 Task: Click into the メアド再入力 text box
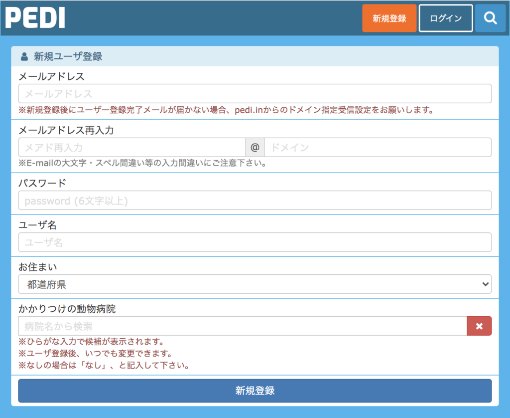(x=131, y=148)
